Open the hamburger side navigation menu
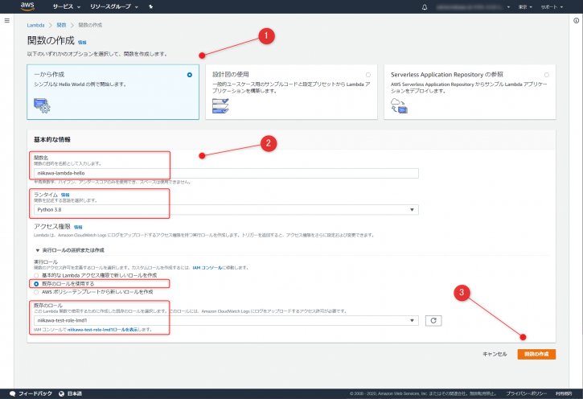Screen dimensions: 583x399 [x=6, y=20]
